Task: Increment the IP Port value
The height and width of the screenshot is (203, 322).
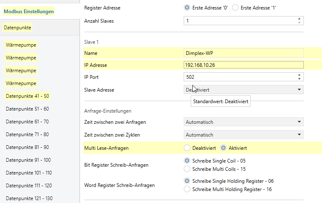Action: point(299,75)
